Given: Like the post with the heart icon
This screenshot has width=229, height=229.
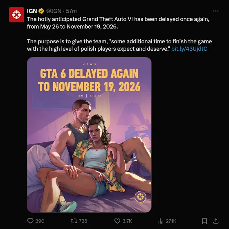Looking at the screenshot, I should 117,221.
